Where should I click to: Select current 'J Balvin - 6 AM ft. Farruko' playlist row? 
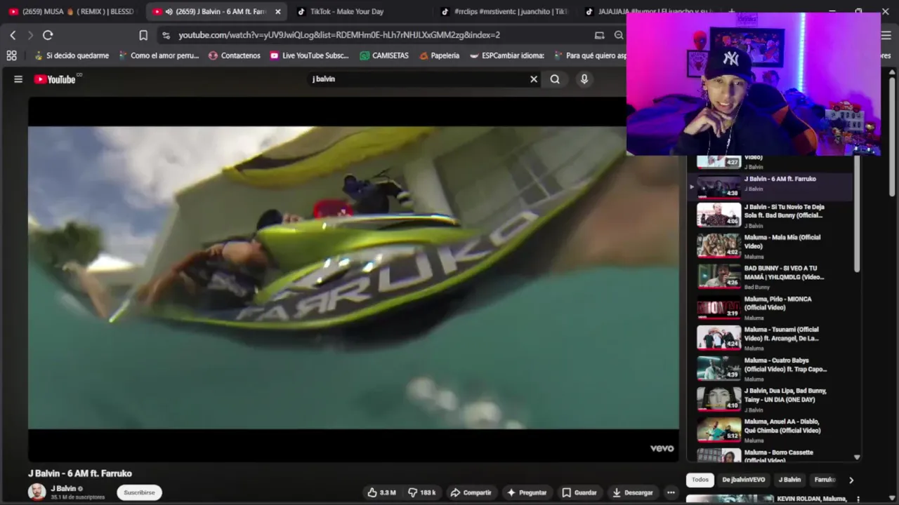pos(769,186)
